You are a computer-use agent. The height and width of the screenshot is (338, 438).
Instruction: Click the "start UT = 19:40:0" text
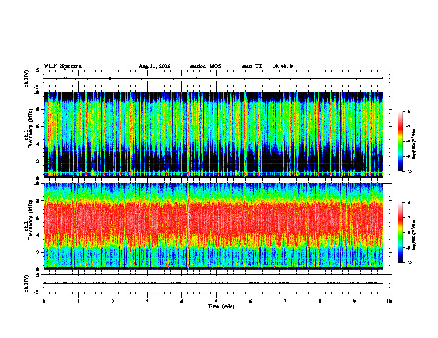point(267,66)
